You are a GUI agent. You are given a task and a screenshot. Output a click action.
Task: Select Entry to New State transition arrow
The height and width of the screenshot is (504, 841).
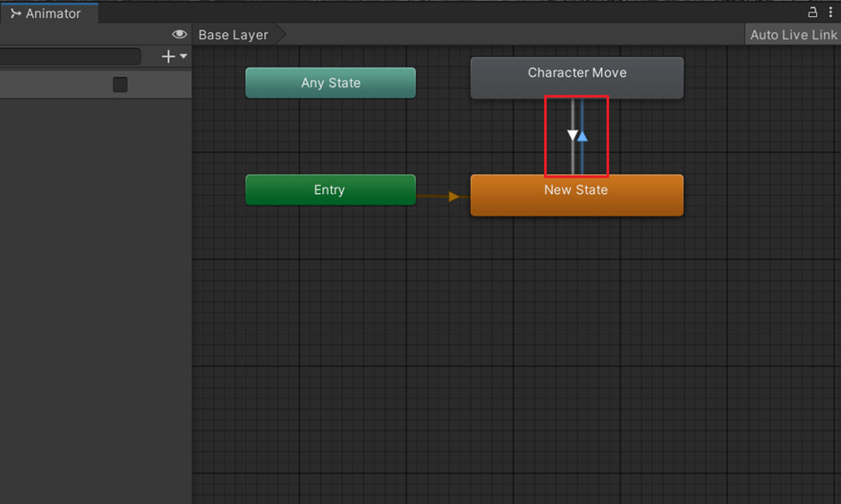[x=454, y=197]
